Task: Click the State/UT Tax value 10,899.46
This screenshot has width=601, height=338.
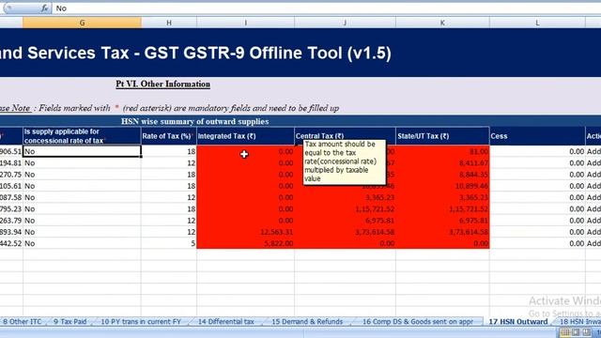Action: point(442,186)
